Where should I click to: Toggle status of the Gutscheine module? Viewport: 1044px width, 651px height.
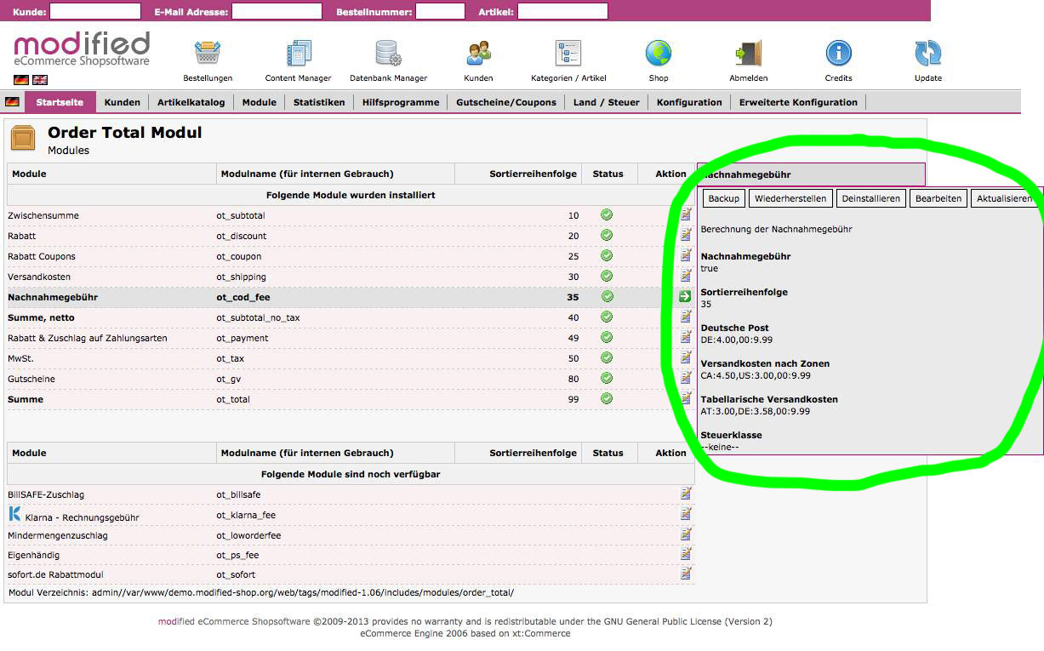pyautogui.click(x=607, y=379)
